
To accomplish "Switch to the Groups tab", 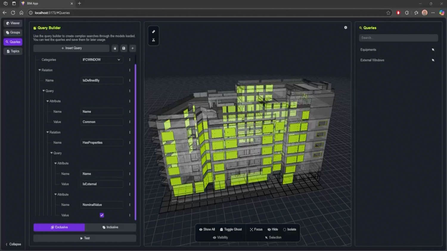I will click(x=13, y=32).
